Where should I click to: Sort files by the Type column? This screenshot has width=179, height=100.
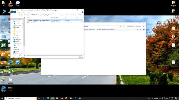[66, 18]
